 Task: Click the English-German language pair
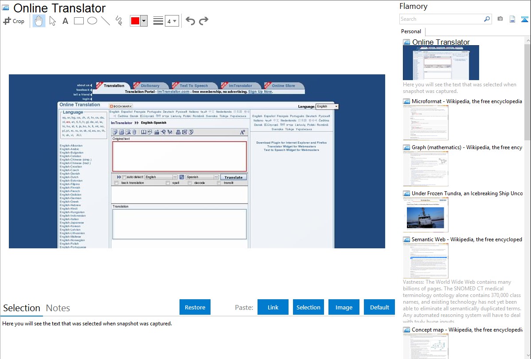coord(70,198)
